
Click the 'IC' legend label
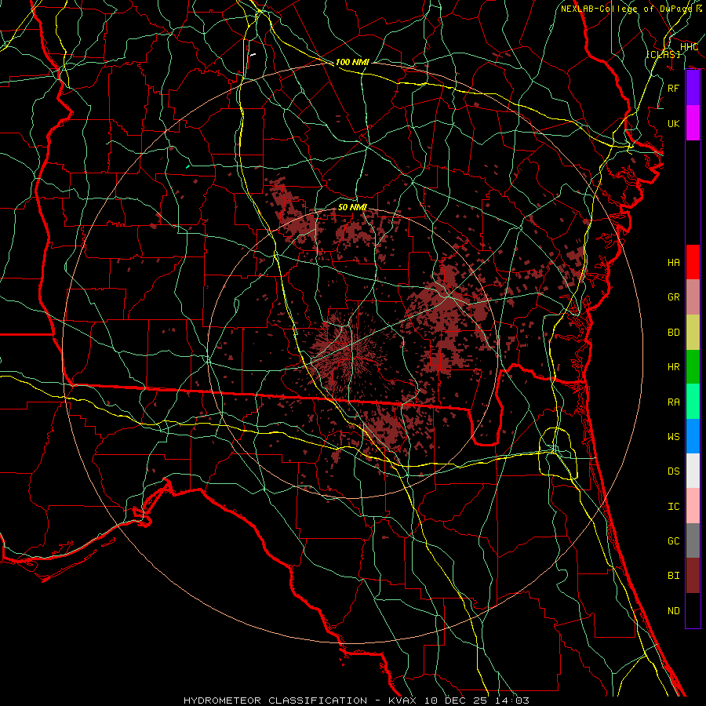click(674, 507)
